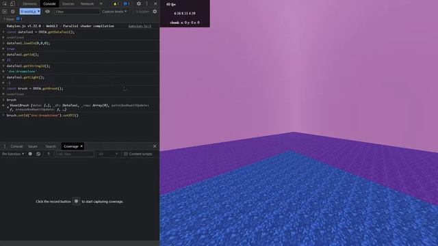This screenshot has height=246, width=438.
Task: Export coverage download icon
Action: [x=49, y=154]
